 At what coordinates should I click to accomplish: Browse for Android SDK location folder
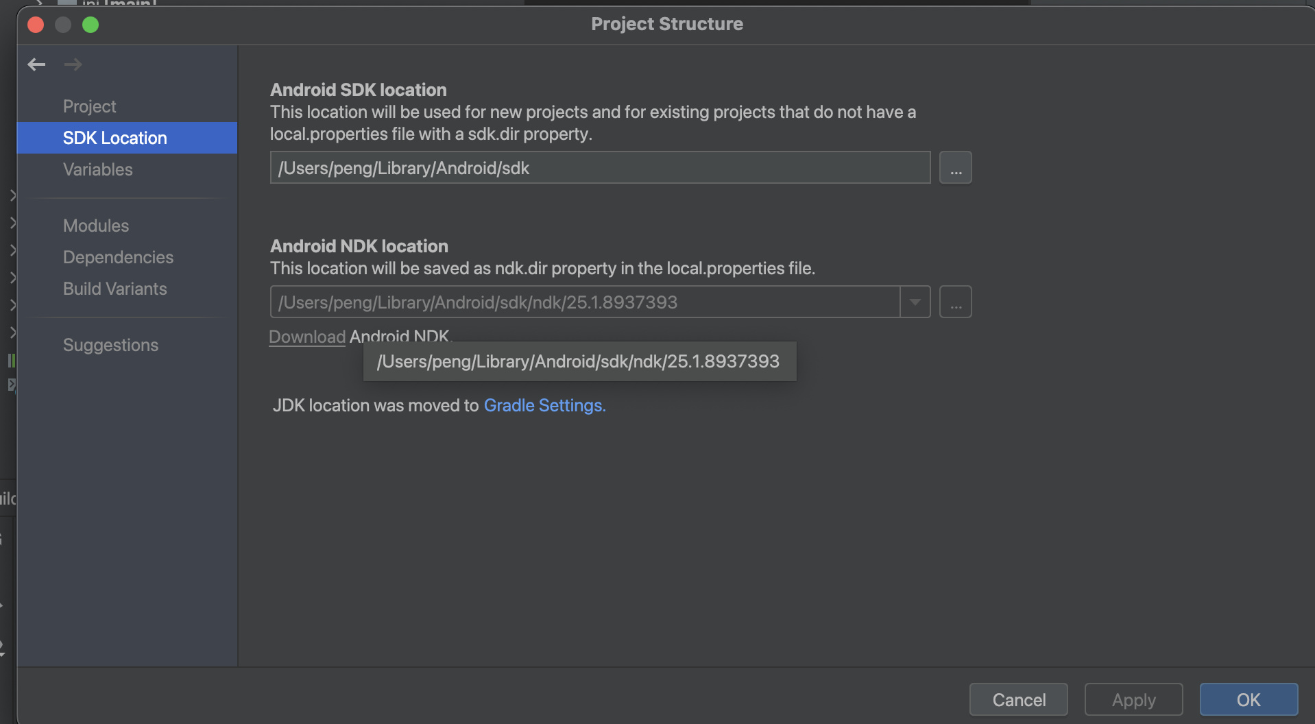955,168
